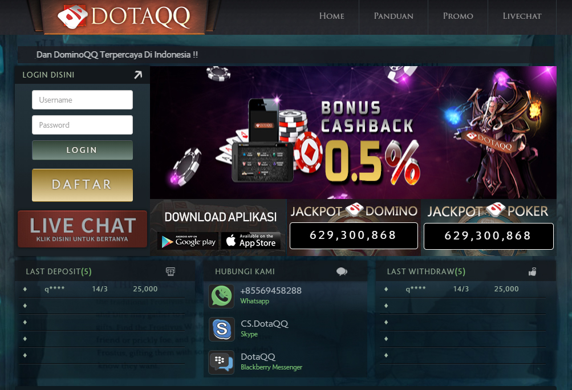Click the red Live Chat banner
This screenshot has width=572, height=390.
[x=83, y=229]
